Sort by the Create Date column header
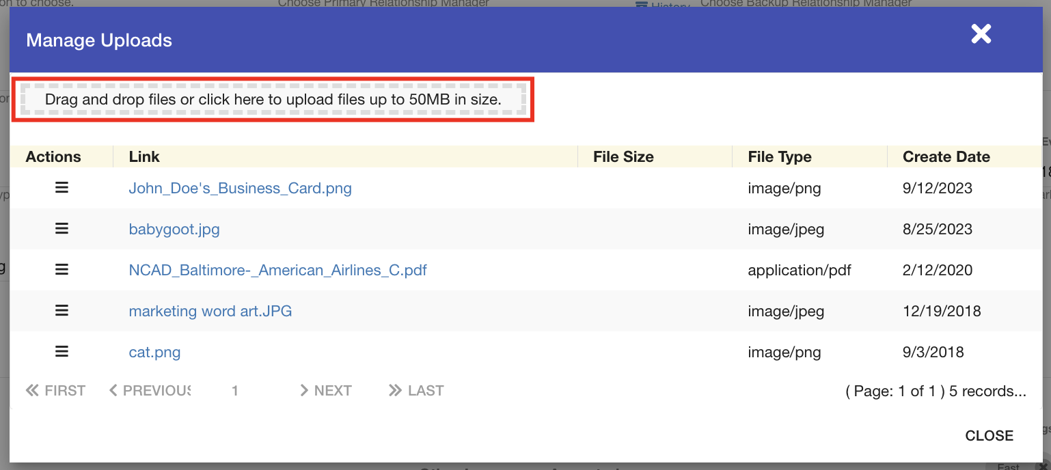 [946, 156]
